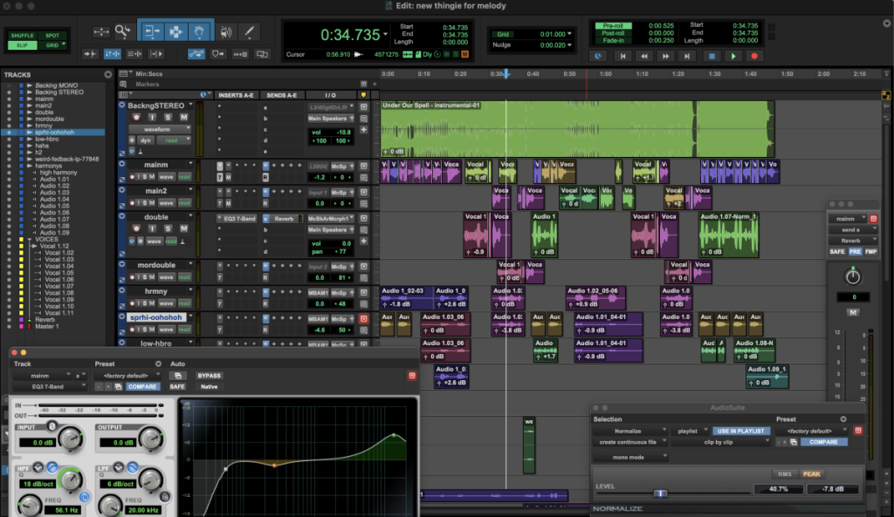
Task: Mute the mainm track
Action: 151,176
